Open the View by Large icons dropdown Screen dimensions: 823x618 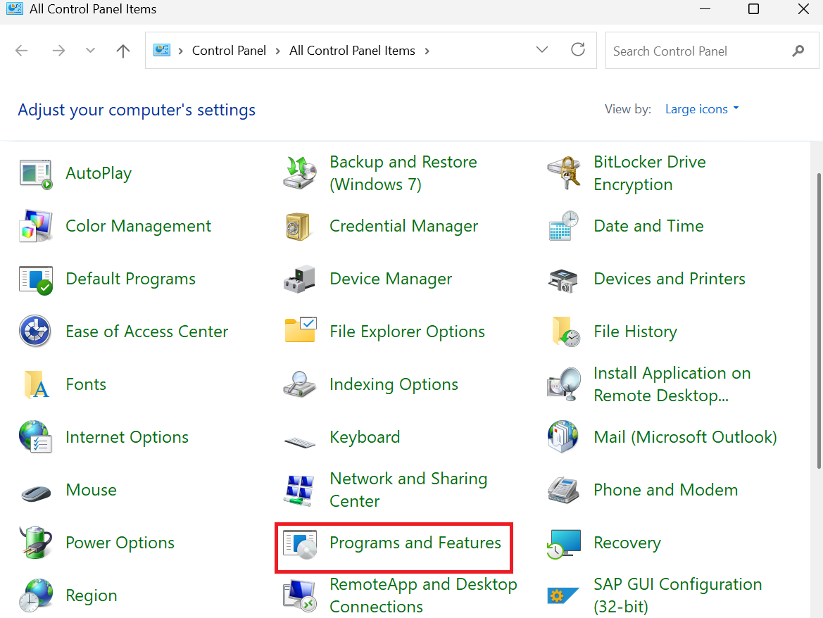click(x=702, y=109)
